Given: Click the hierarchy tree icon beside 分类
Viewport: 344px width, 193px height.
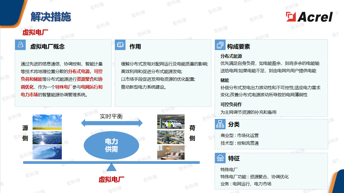Looking at the screenshot, I should click(x=220, y=124).
